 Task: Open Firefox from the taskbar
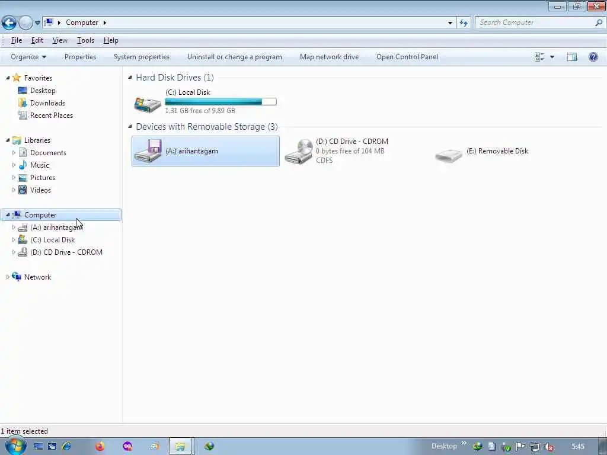tap(100, 447)
